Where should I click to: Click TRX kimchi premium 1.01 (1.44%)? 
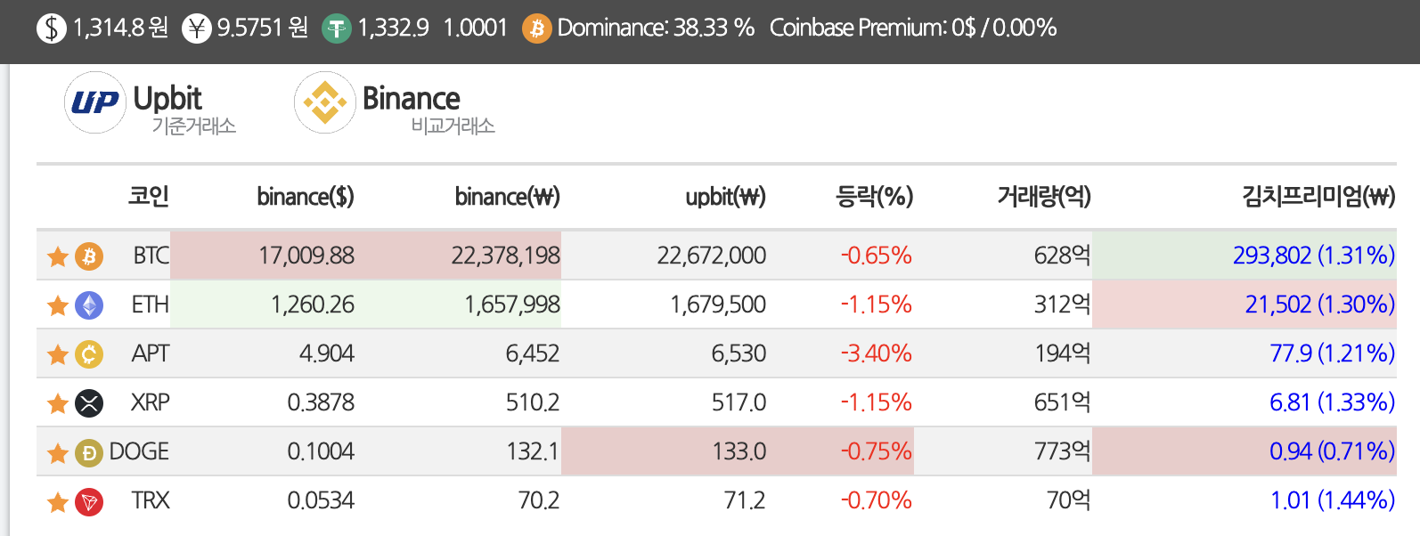click(x=1333, y=500)
